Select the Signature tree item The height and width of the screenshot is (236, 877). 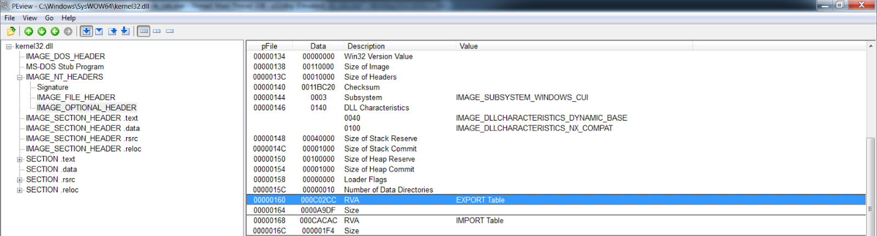(x=53, y=87)
